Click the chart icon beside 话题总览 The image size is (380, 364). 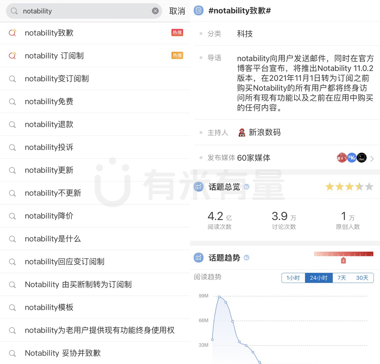(199, 187)
